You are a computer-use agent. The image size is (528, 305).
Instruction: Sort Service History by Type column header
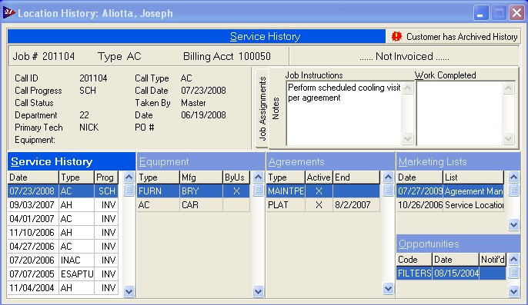(76, 177)
